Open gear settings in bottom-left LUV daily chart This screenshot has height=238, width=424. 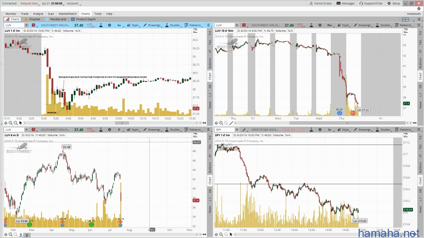point(110,130)
